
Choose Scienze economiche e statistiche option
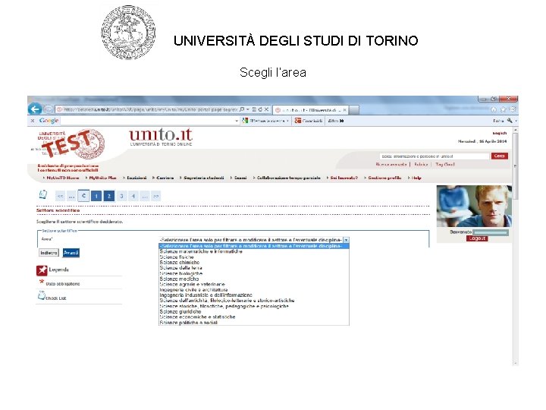(x=254, y=317)
